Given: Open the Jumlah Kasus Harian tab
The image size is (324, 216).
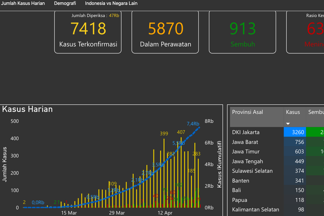Looking at the screenshot, I should point(23,4).
